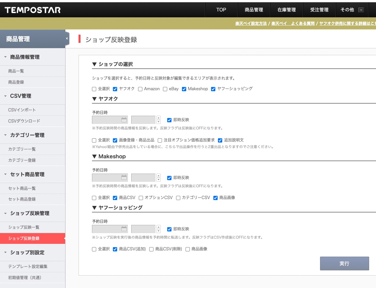The width and height of the screenshot is (376, 288).
Task: Open the ヤフーショッピング date calendar icon
Action: tap(124, 229)
